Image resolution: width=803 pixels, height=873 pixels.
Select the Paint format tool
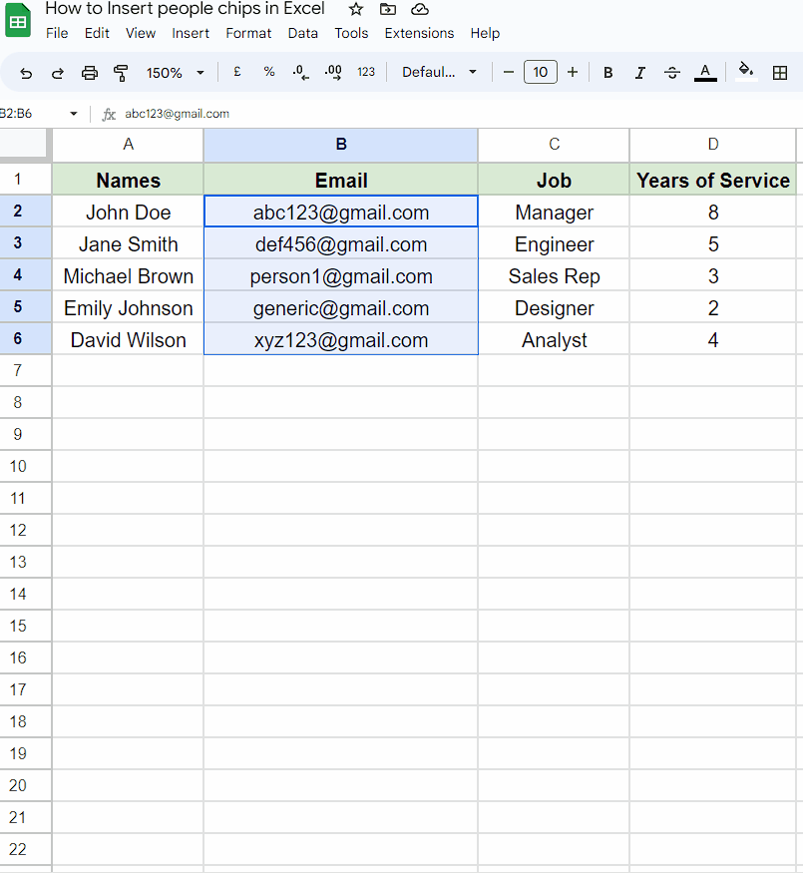(121, 72)
